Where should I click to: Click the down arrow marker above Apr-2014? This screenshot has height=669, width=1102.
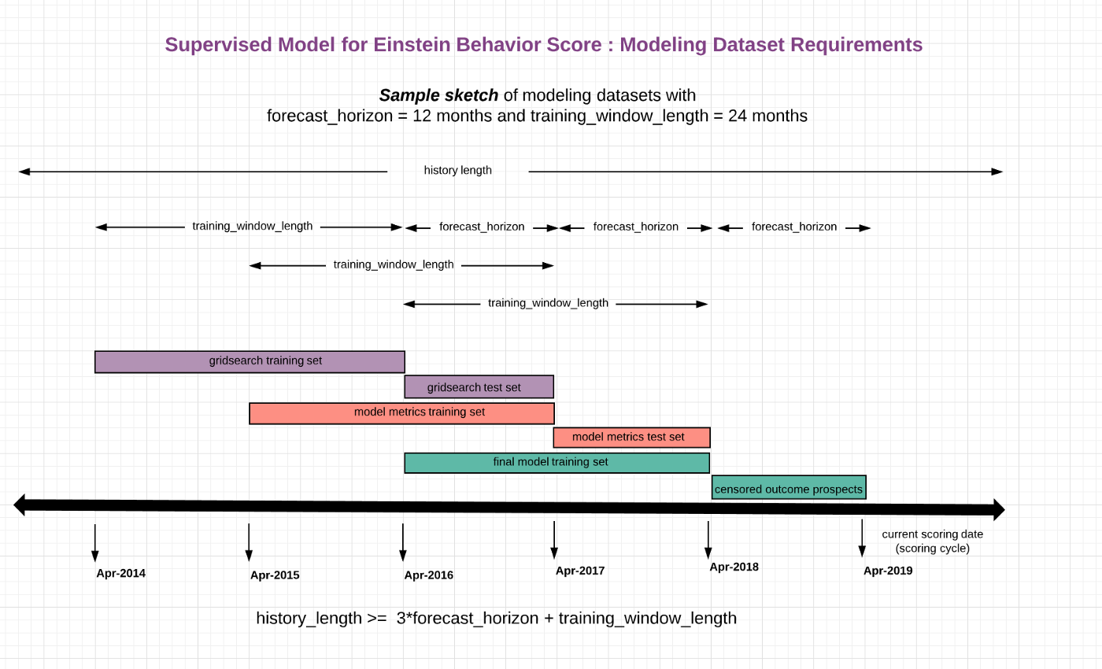94,543
